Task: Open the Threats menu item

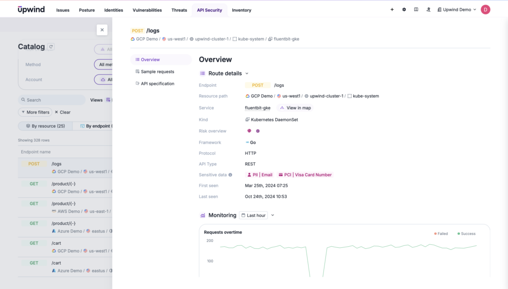Action: point(179,9)
